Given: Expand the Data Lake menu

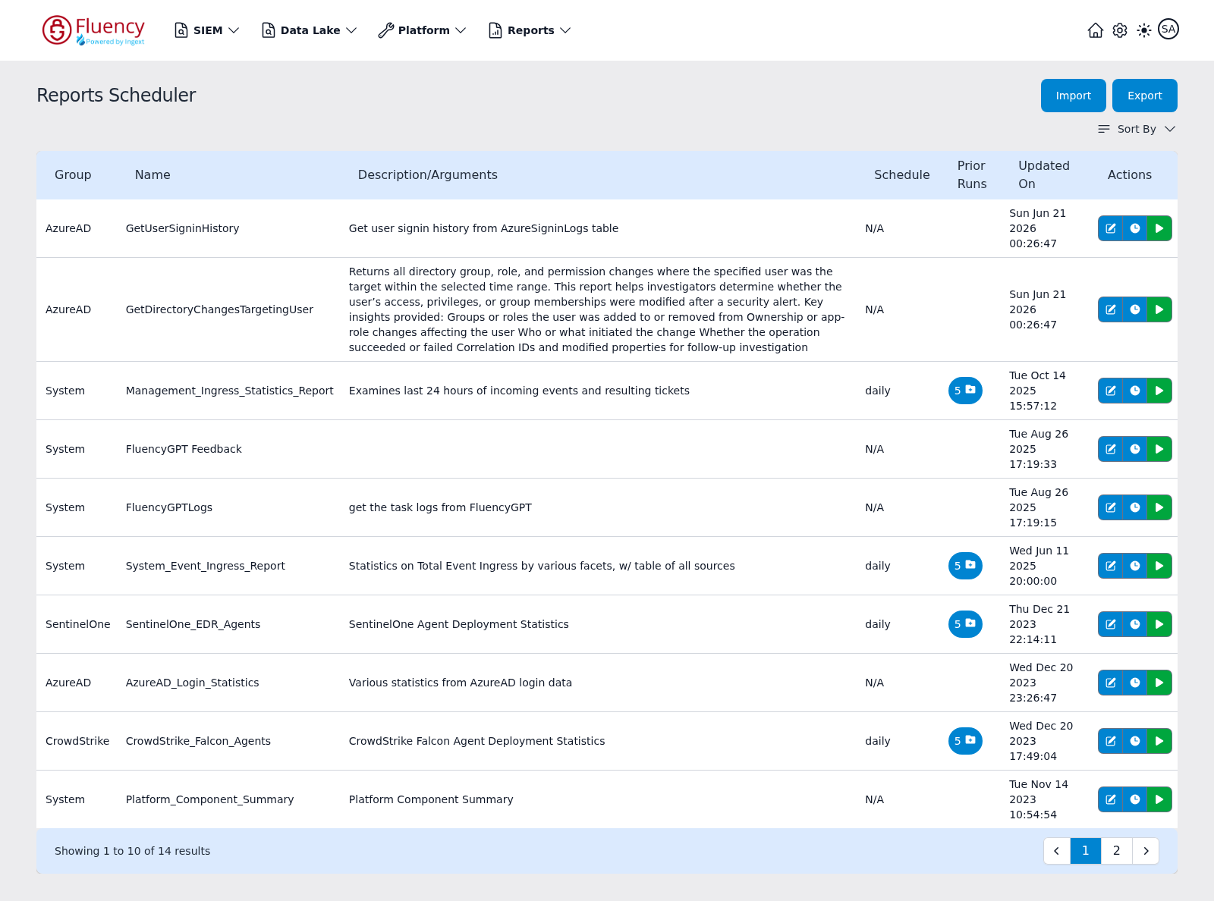Looking at the screenshot, I should pos(310,30).
